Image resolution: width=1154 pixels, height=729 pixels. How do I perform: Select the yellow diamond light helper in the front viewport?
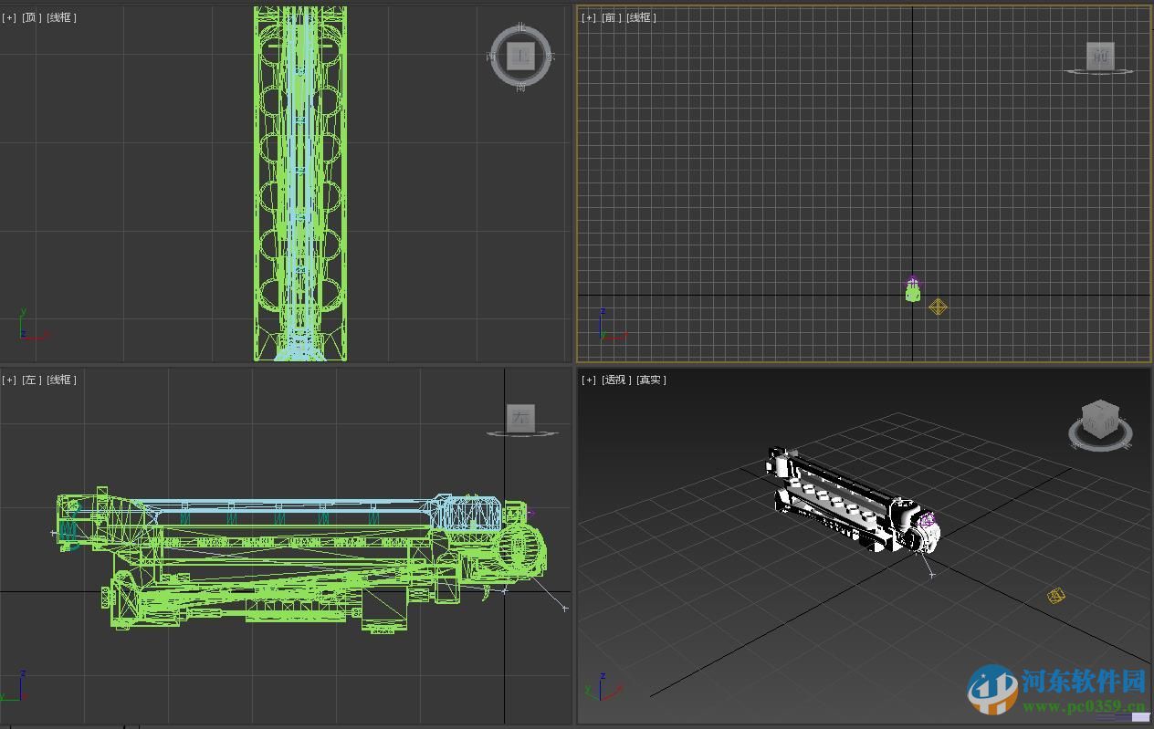click(938, 307)
